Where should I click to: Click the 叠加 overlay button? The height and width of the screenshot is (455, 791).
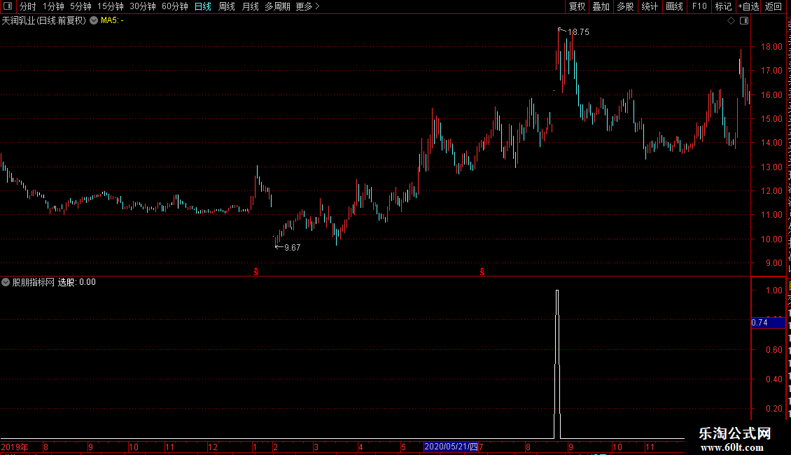601,6
